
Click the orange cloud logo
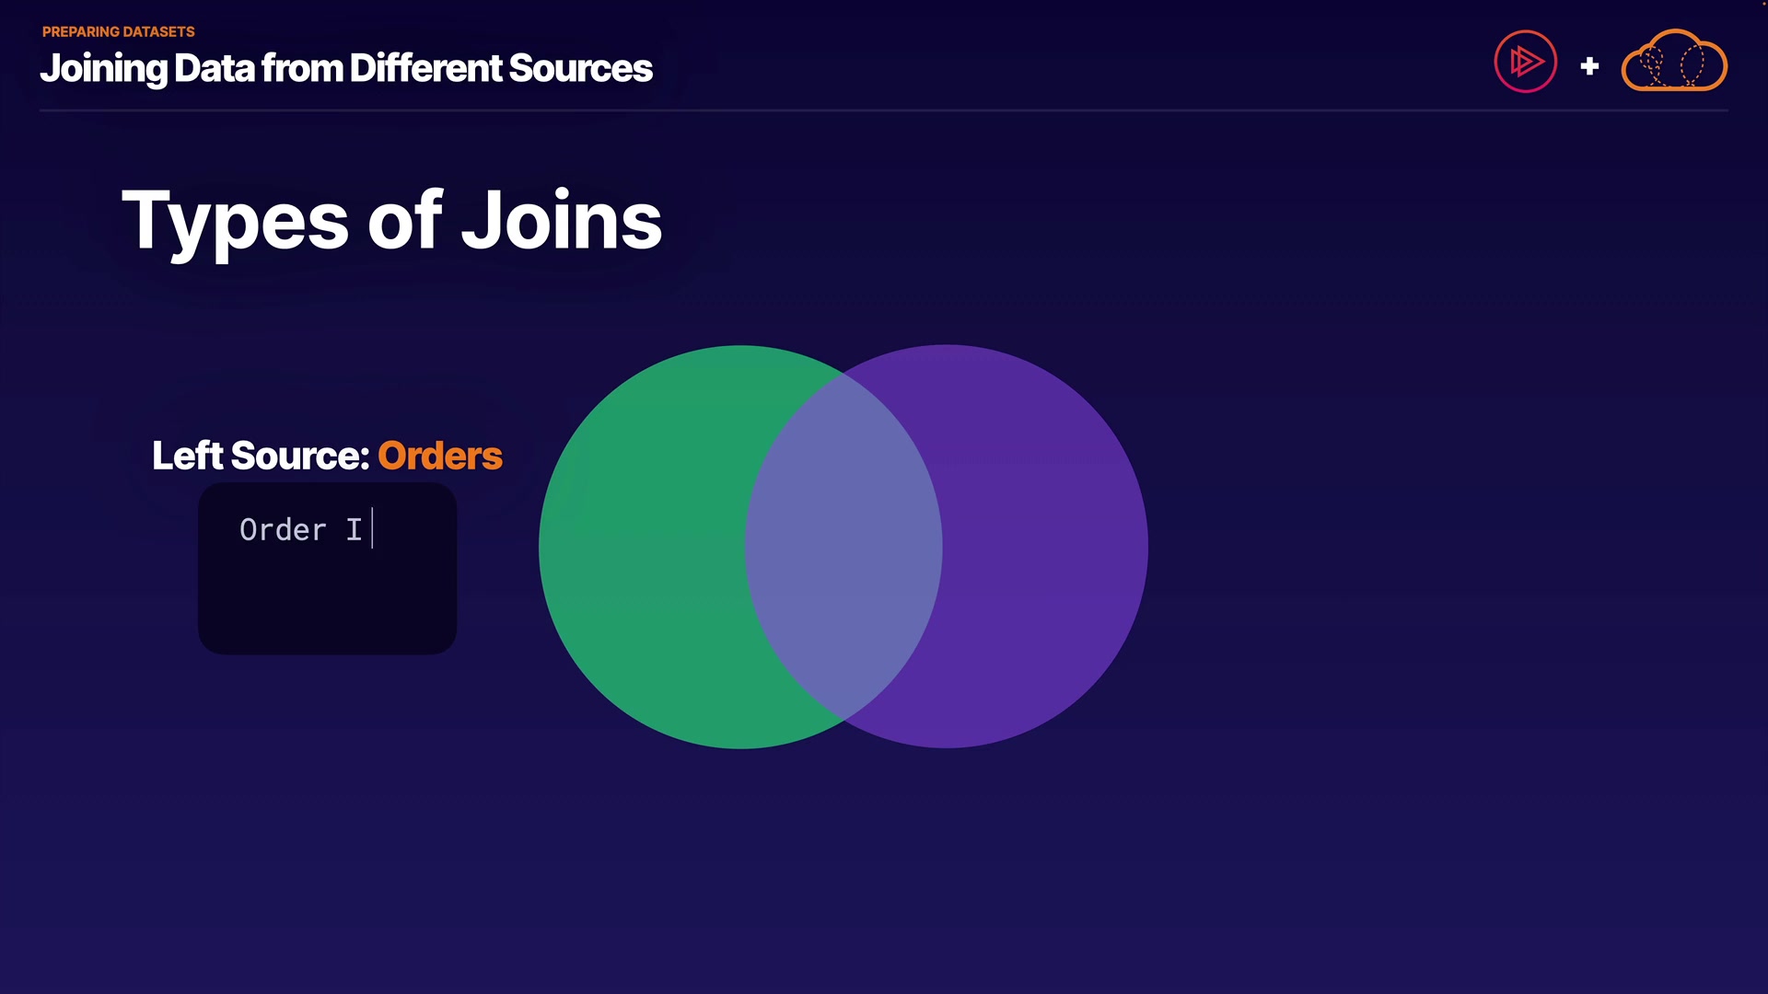point(1673,62)
